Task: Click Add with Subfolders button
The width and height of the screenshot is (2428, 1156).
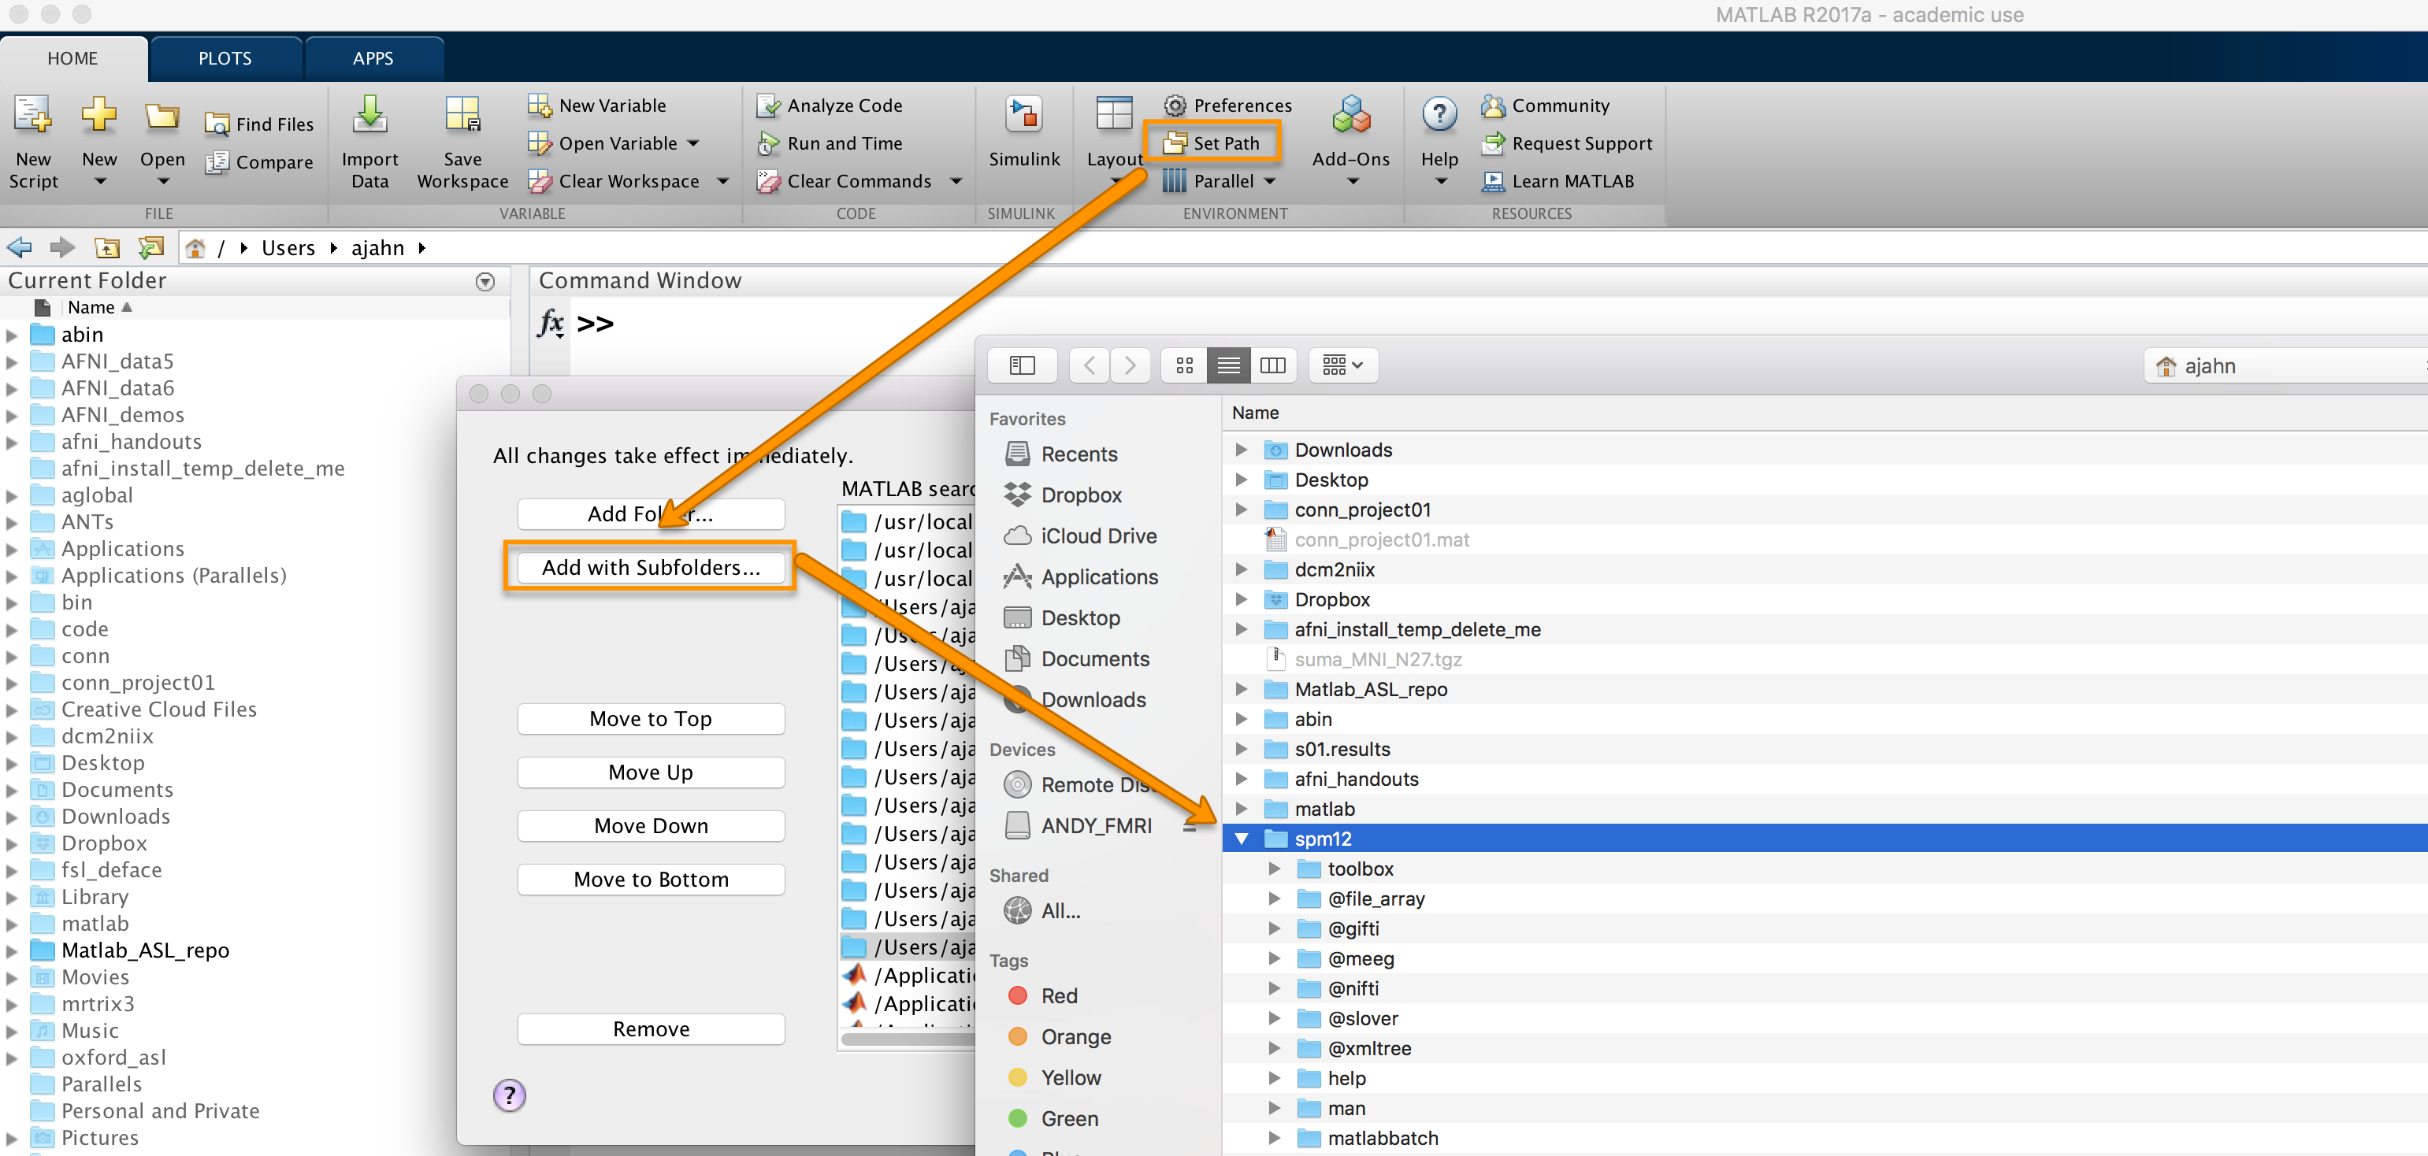Action: 651,567
